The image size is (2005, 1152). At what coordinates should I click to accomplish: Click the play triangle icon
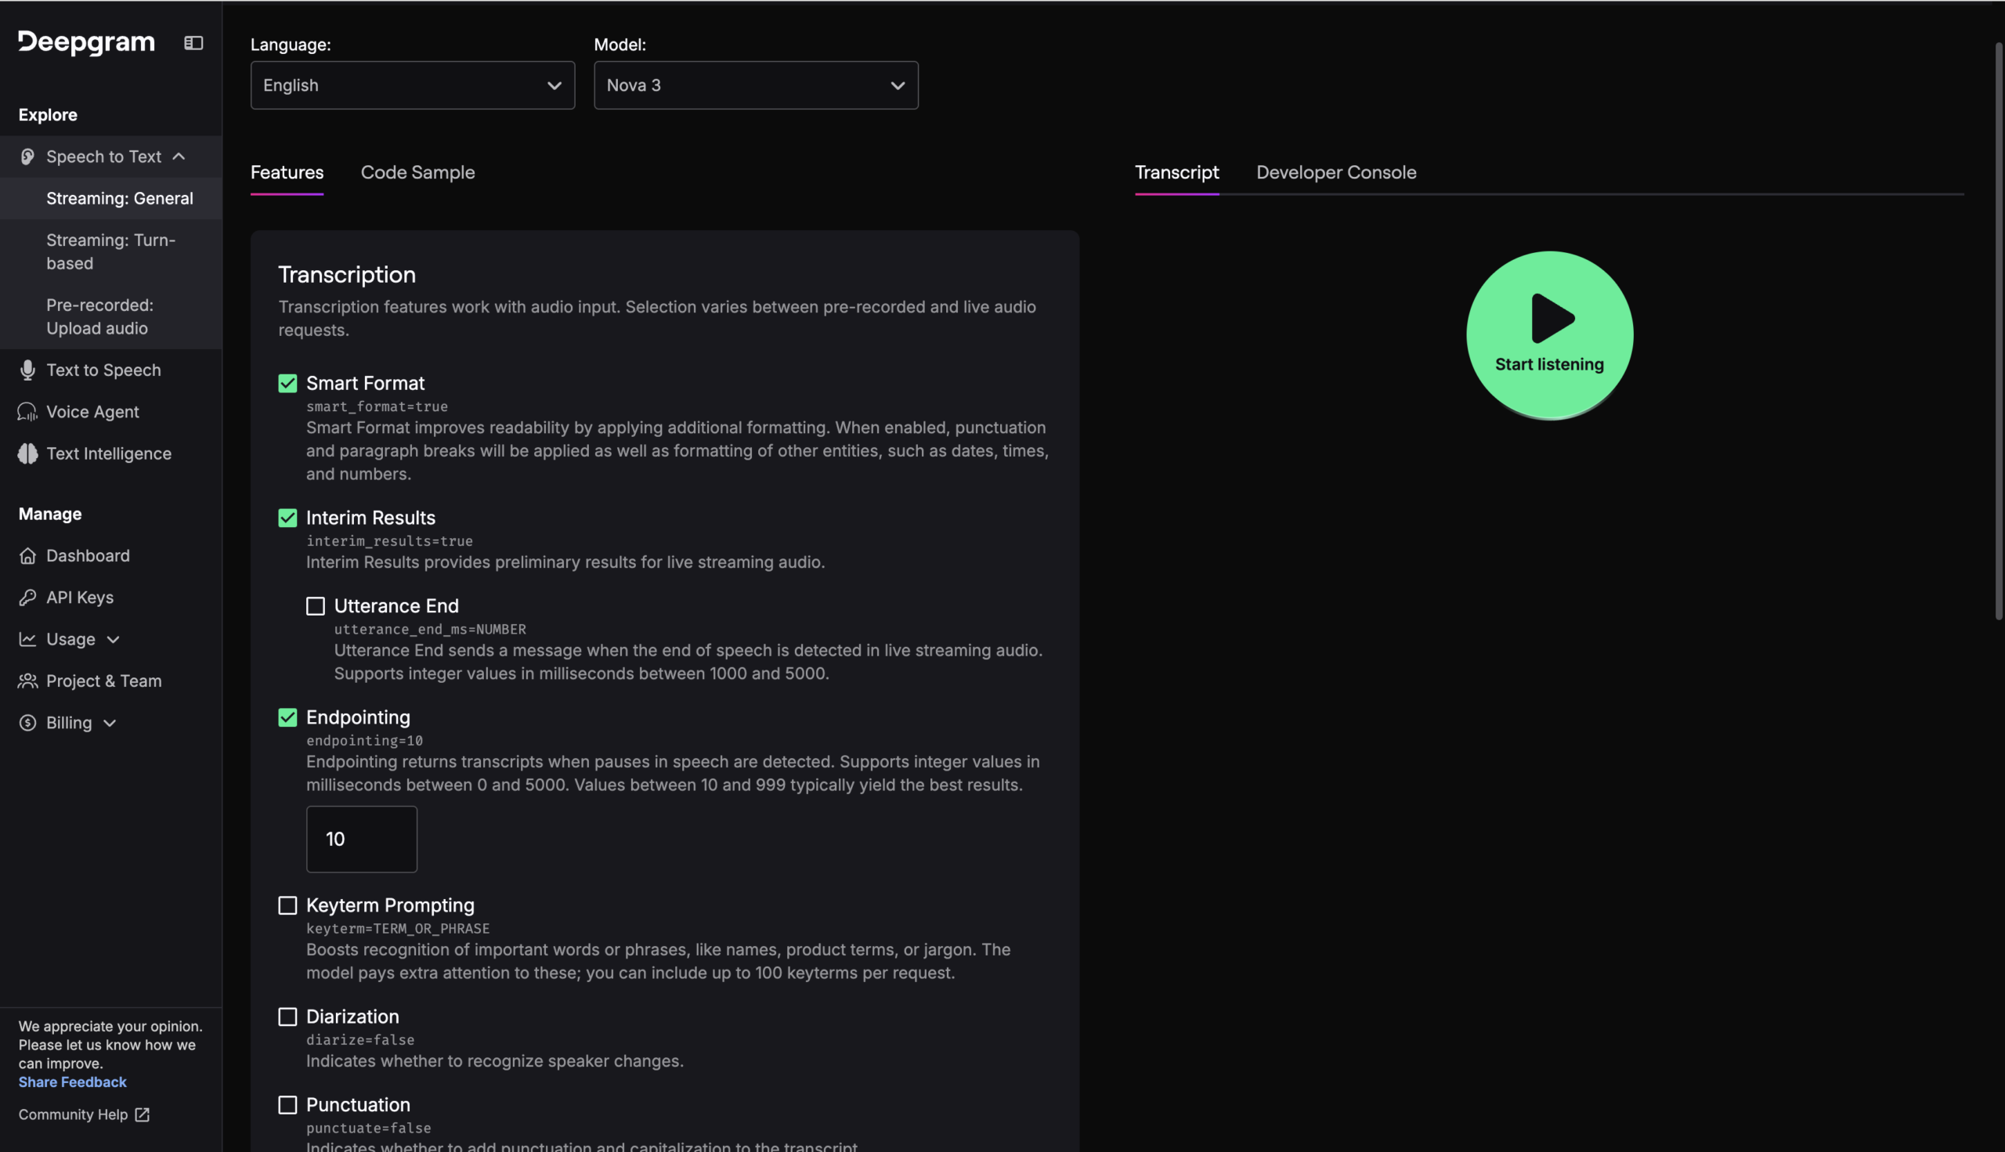[1552, 319]
